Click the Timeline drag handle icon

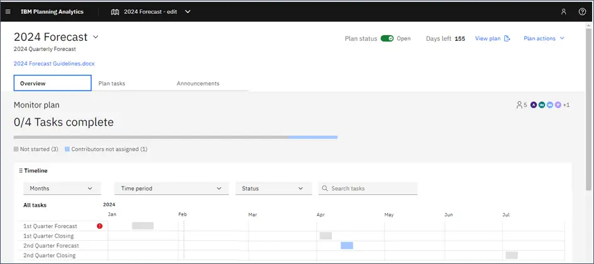tap(21, 171)
